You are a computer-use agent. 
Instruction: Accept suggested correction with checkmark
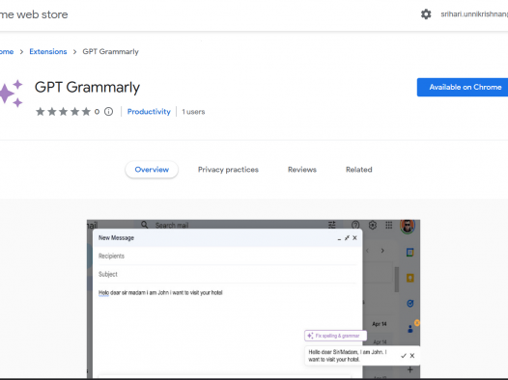coord(404,356)
